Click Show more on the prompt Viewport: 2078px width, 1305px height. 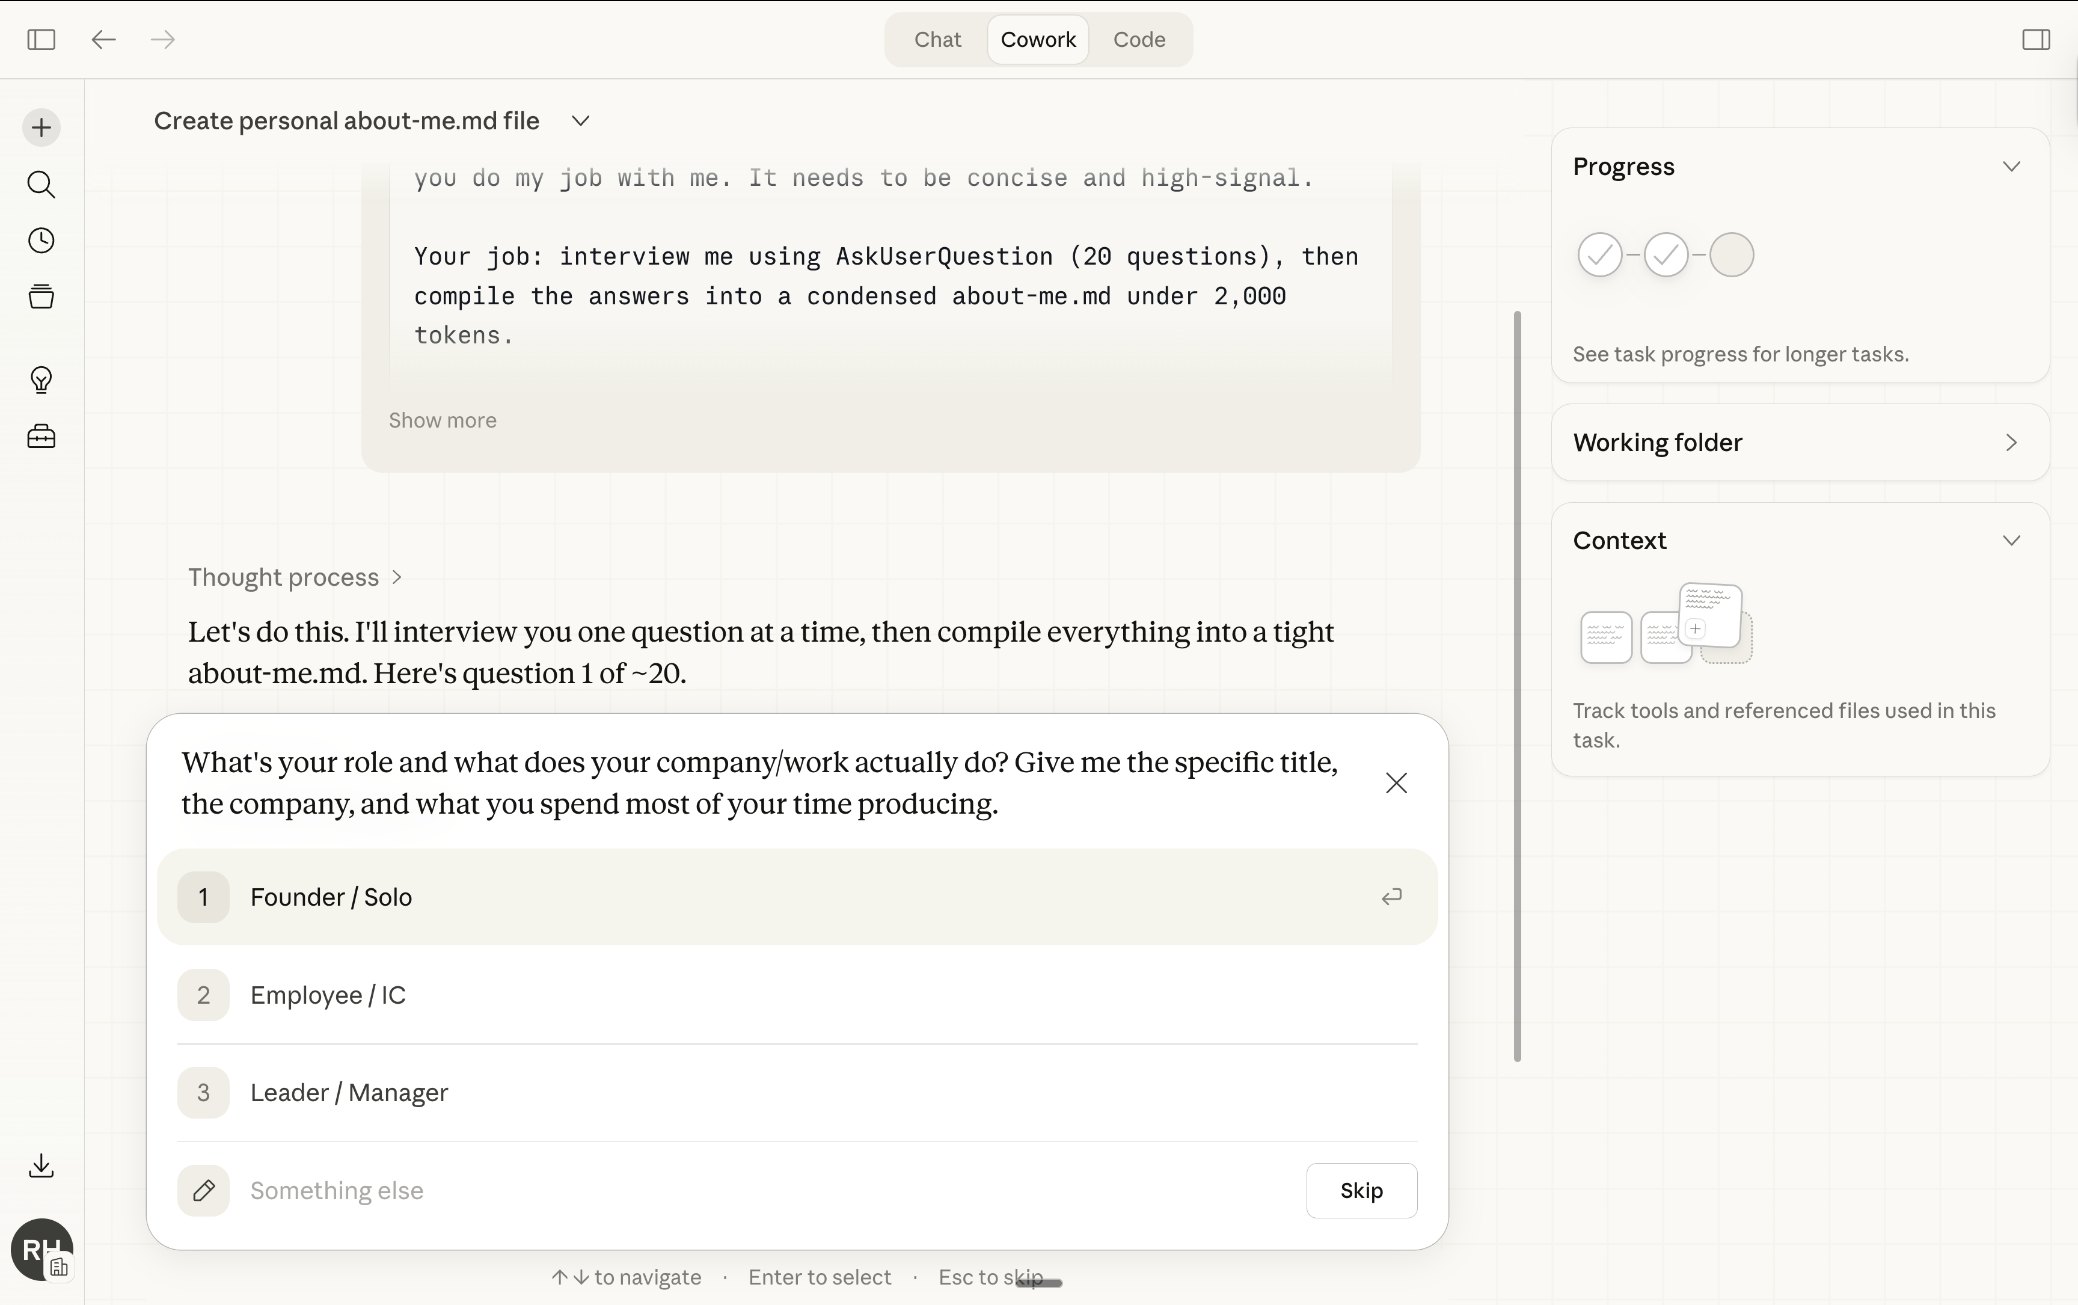(442, 420)
